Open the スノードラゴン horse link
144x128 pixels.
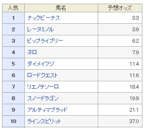[x=43, y=98]
